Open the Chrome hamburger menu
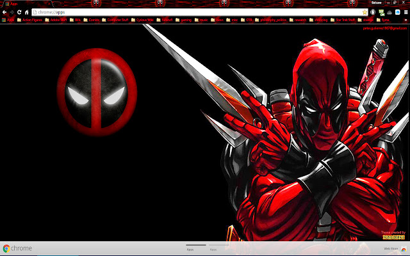 (406, 12)
